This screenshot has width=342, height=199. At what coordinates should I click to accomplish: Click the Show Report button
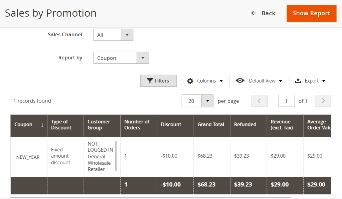coord(311,13)
